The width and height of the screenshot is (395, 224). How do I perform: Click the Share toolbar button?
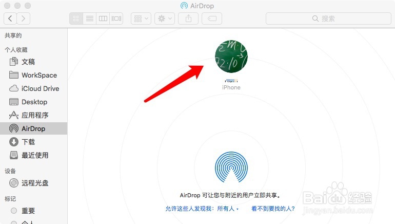[188, 18]
